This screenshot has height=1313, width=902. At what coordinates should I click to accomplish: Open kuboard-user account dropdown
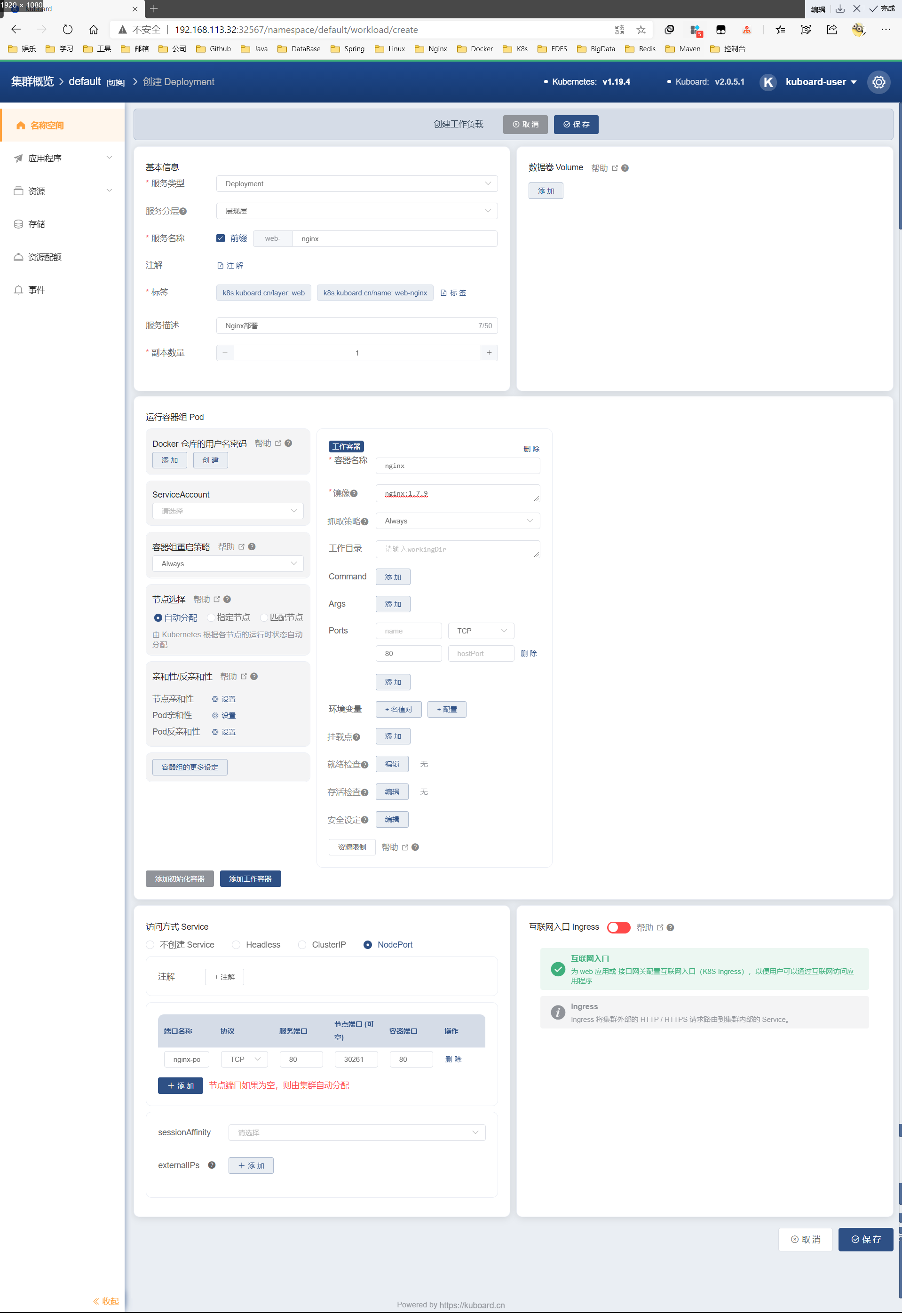pos(821,82)
